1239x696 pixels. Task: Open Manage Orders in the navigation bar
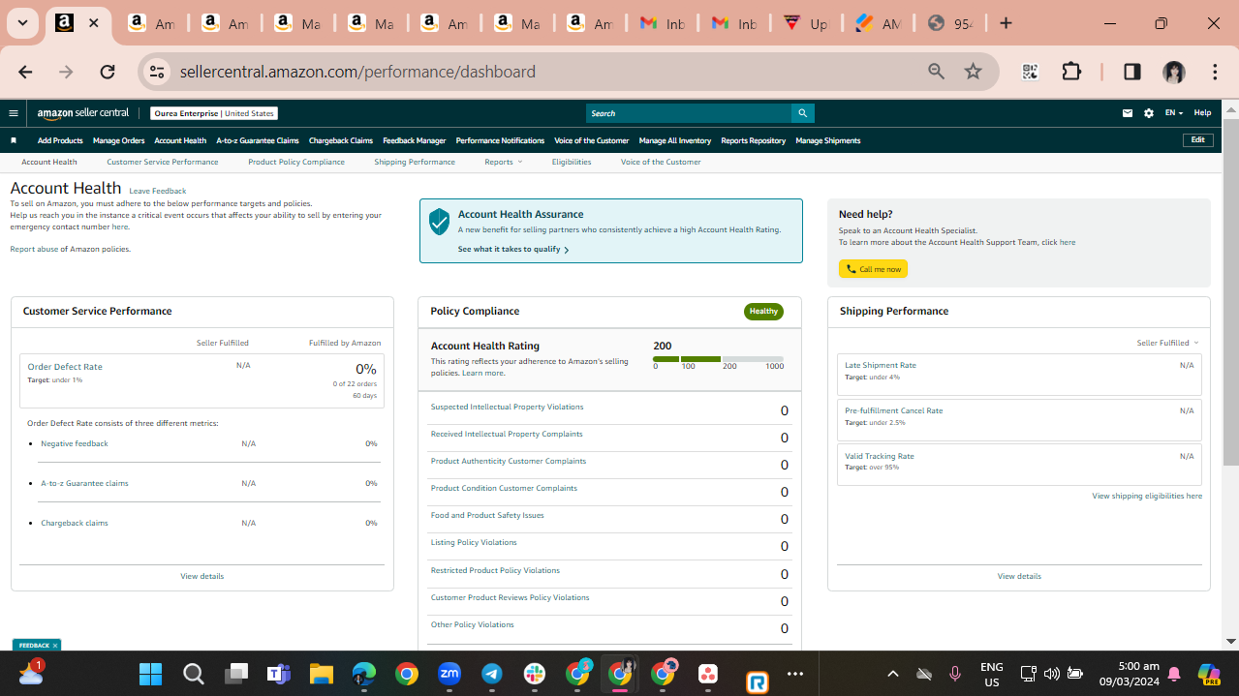point(119,140)
